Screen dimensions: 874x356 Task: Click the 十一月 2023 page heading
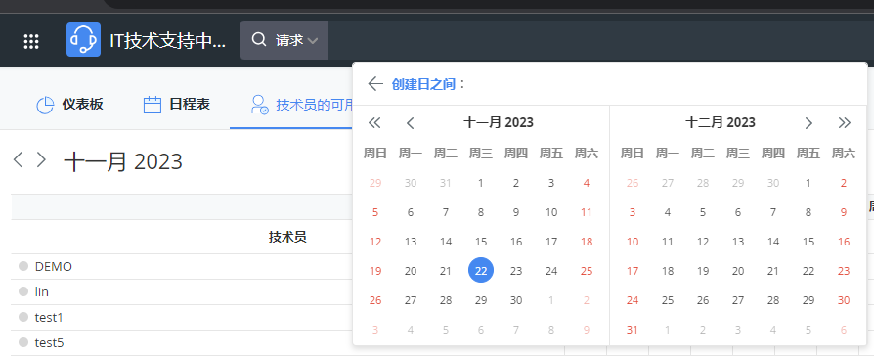pos(123,161)
